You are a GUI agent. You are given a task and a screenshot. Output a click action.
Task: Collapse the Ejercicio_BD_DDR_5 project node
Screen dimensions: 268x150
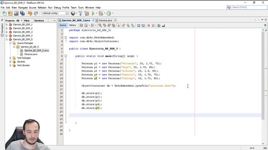click(7, 40)
